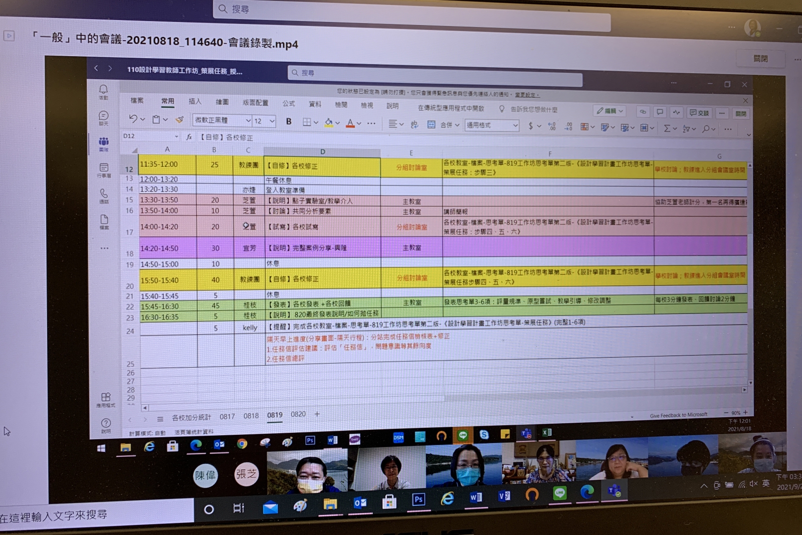This screenshot has height=535, width=802.
Task: Open the font color A swatch
Action: (x=350, y=123)
